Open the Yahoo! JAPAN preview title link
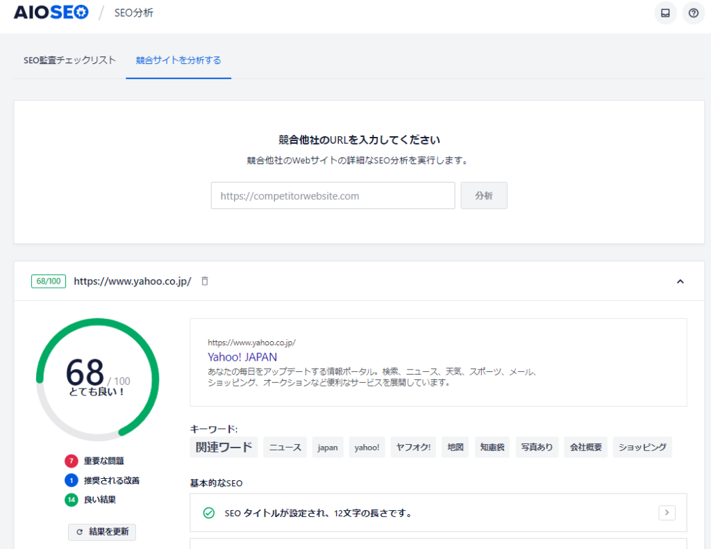Viewport: 711px width, 549px height. point(242,357)
